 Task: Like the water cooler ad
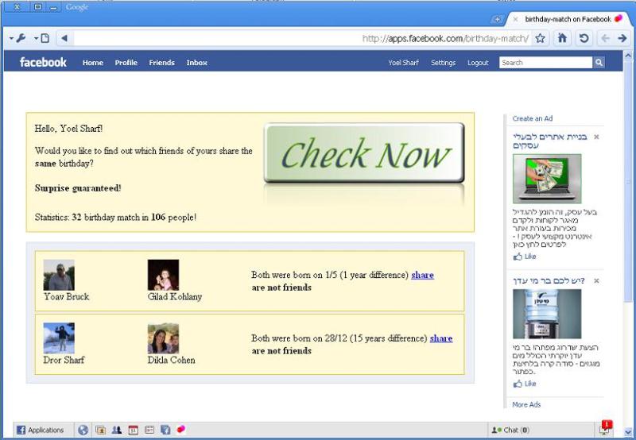pos(525,384)
